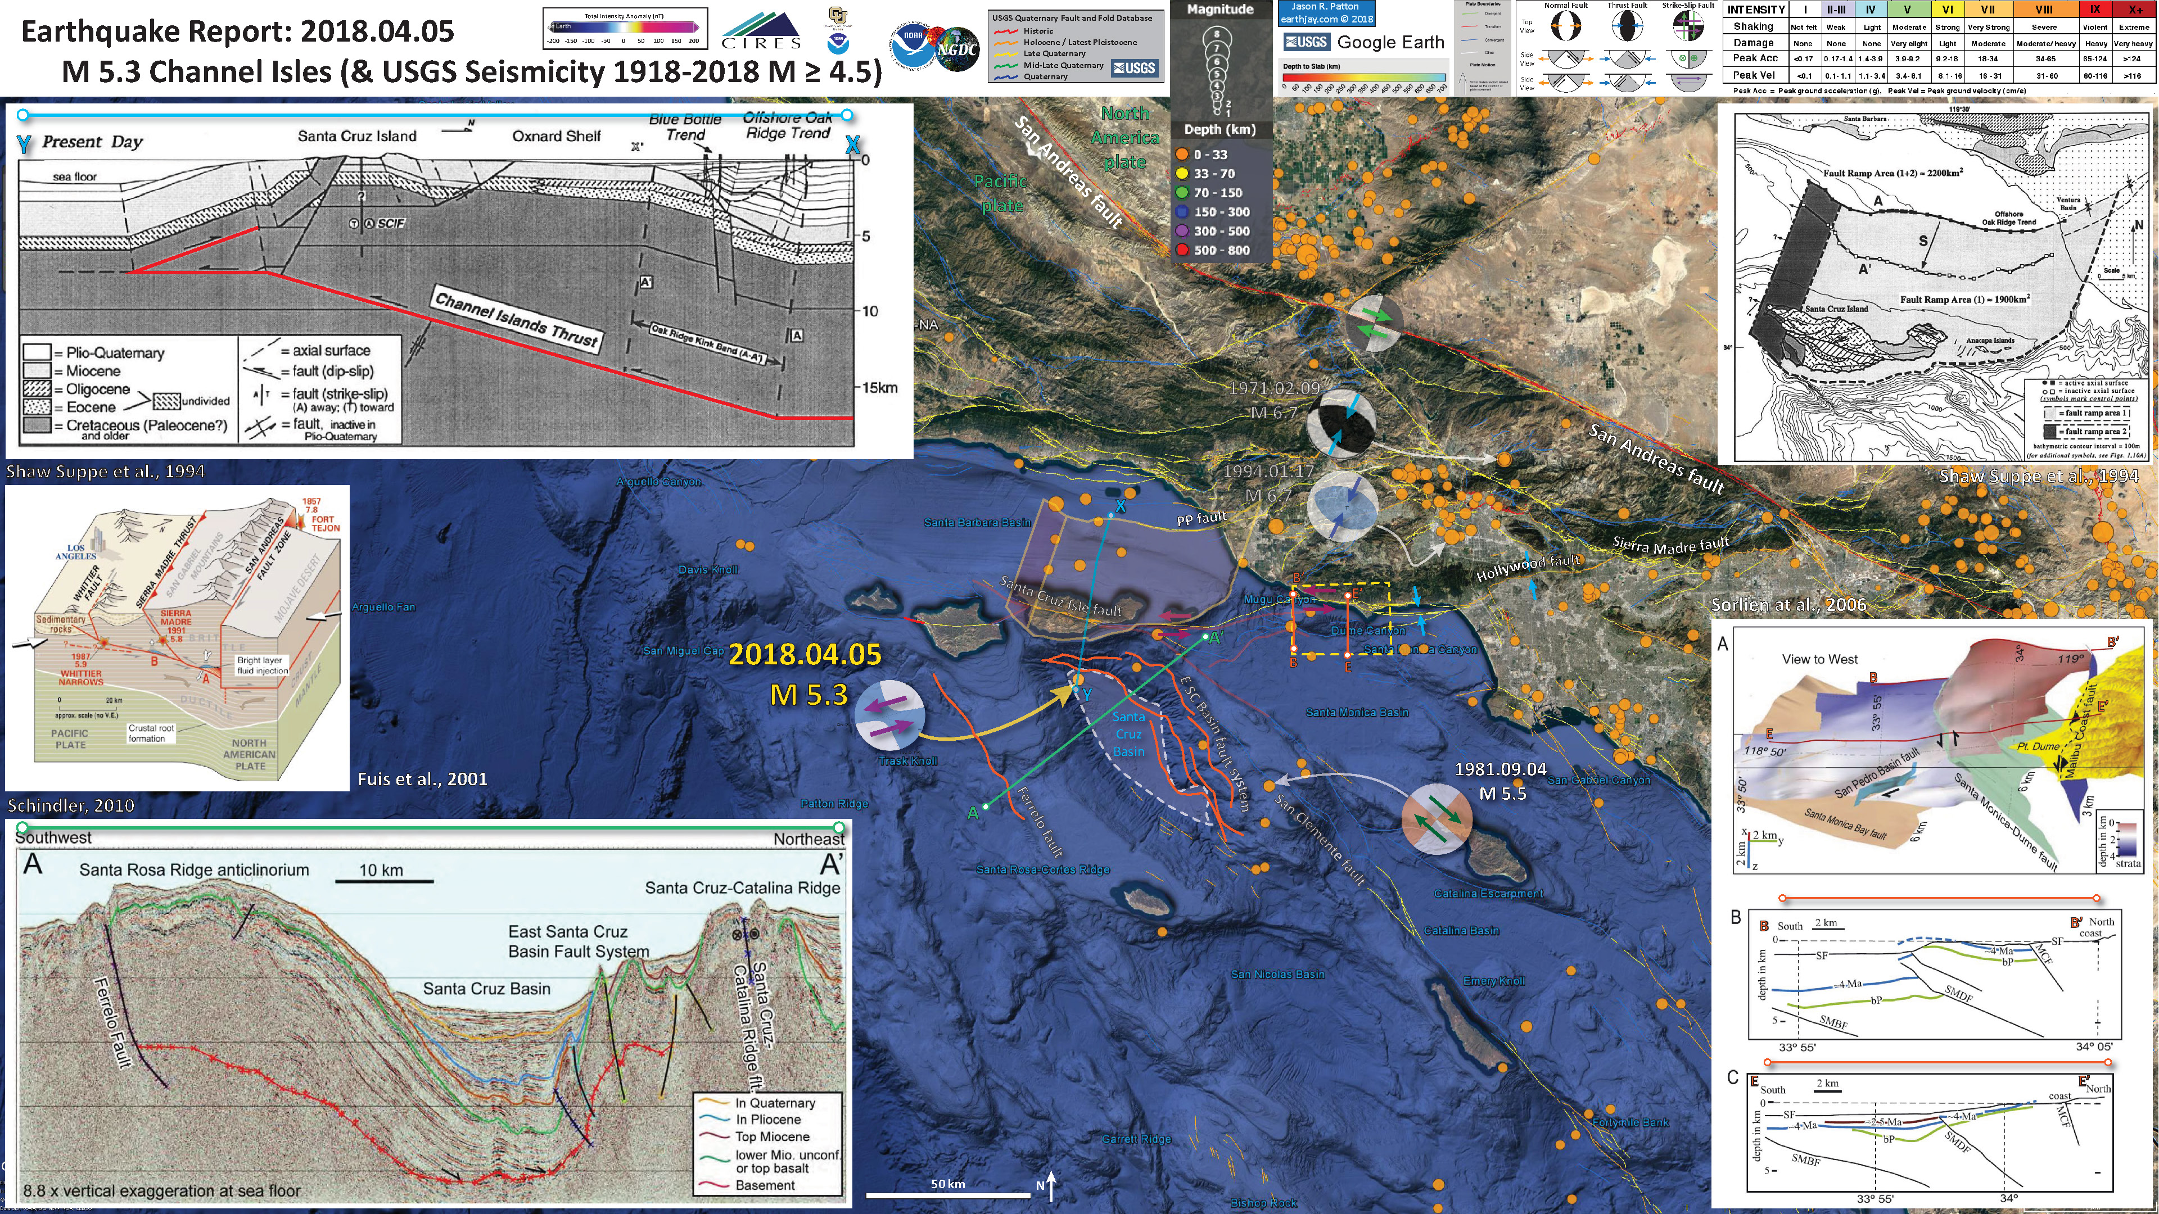Open the Fuis et al. block diagram
This screenshot has width=2159, height=1214.
point(177,638)
